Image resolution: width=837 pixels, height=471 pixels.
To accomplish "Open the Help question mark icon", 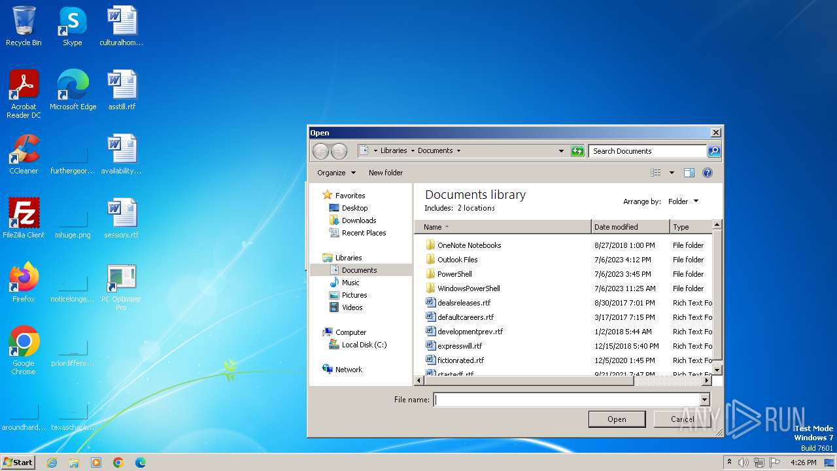I will click(707, 173).
